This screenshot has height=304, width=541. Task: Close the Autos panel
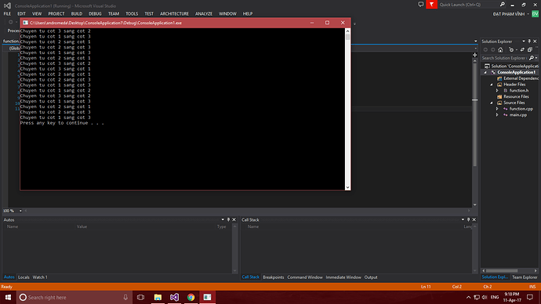(x=234, y=219)
